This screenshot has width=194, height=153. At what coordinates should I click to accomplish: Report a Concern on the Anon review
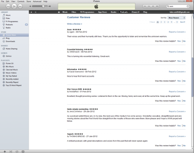[x=177, y=32]
